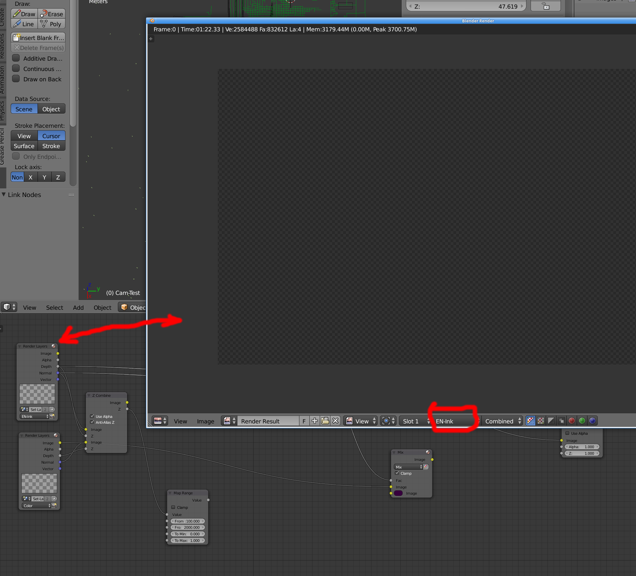
Task: Collapse the Link Nodes panel
Action: [x=4, y=195]
